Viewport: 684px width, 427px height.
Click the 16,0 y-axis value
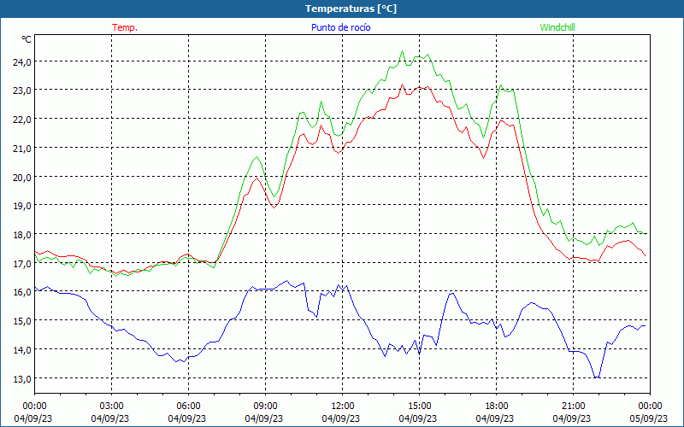pyautogui.click(x=22, y=292)
